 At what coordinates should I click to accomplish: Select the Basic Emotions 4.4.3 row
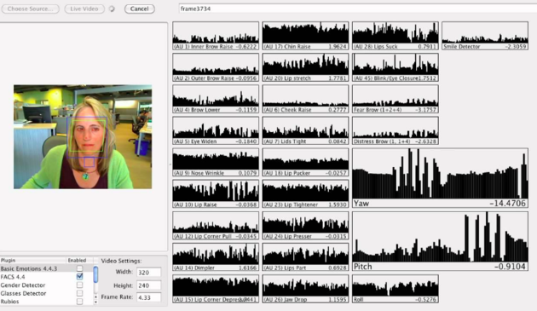[46, 268]
